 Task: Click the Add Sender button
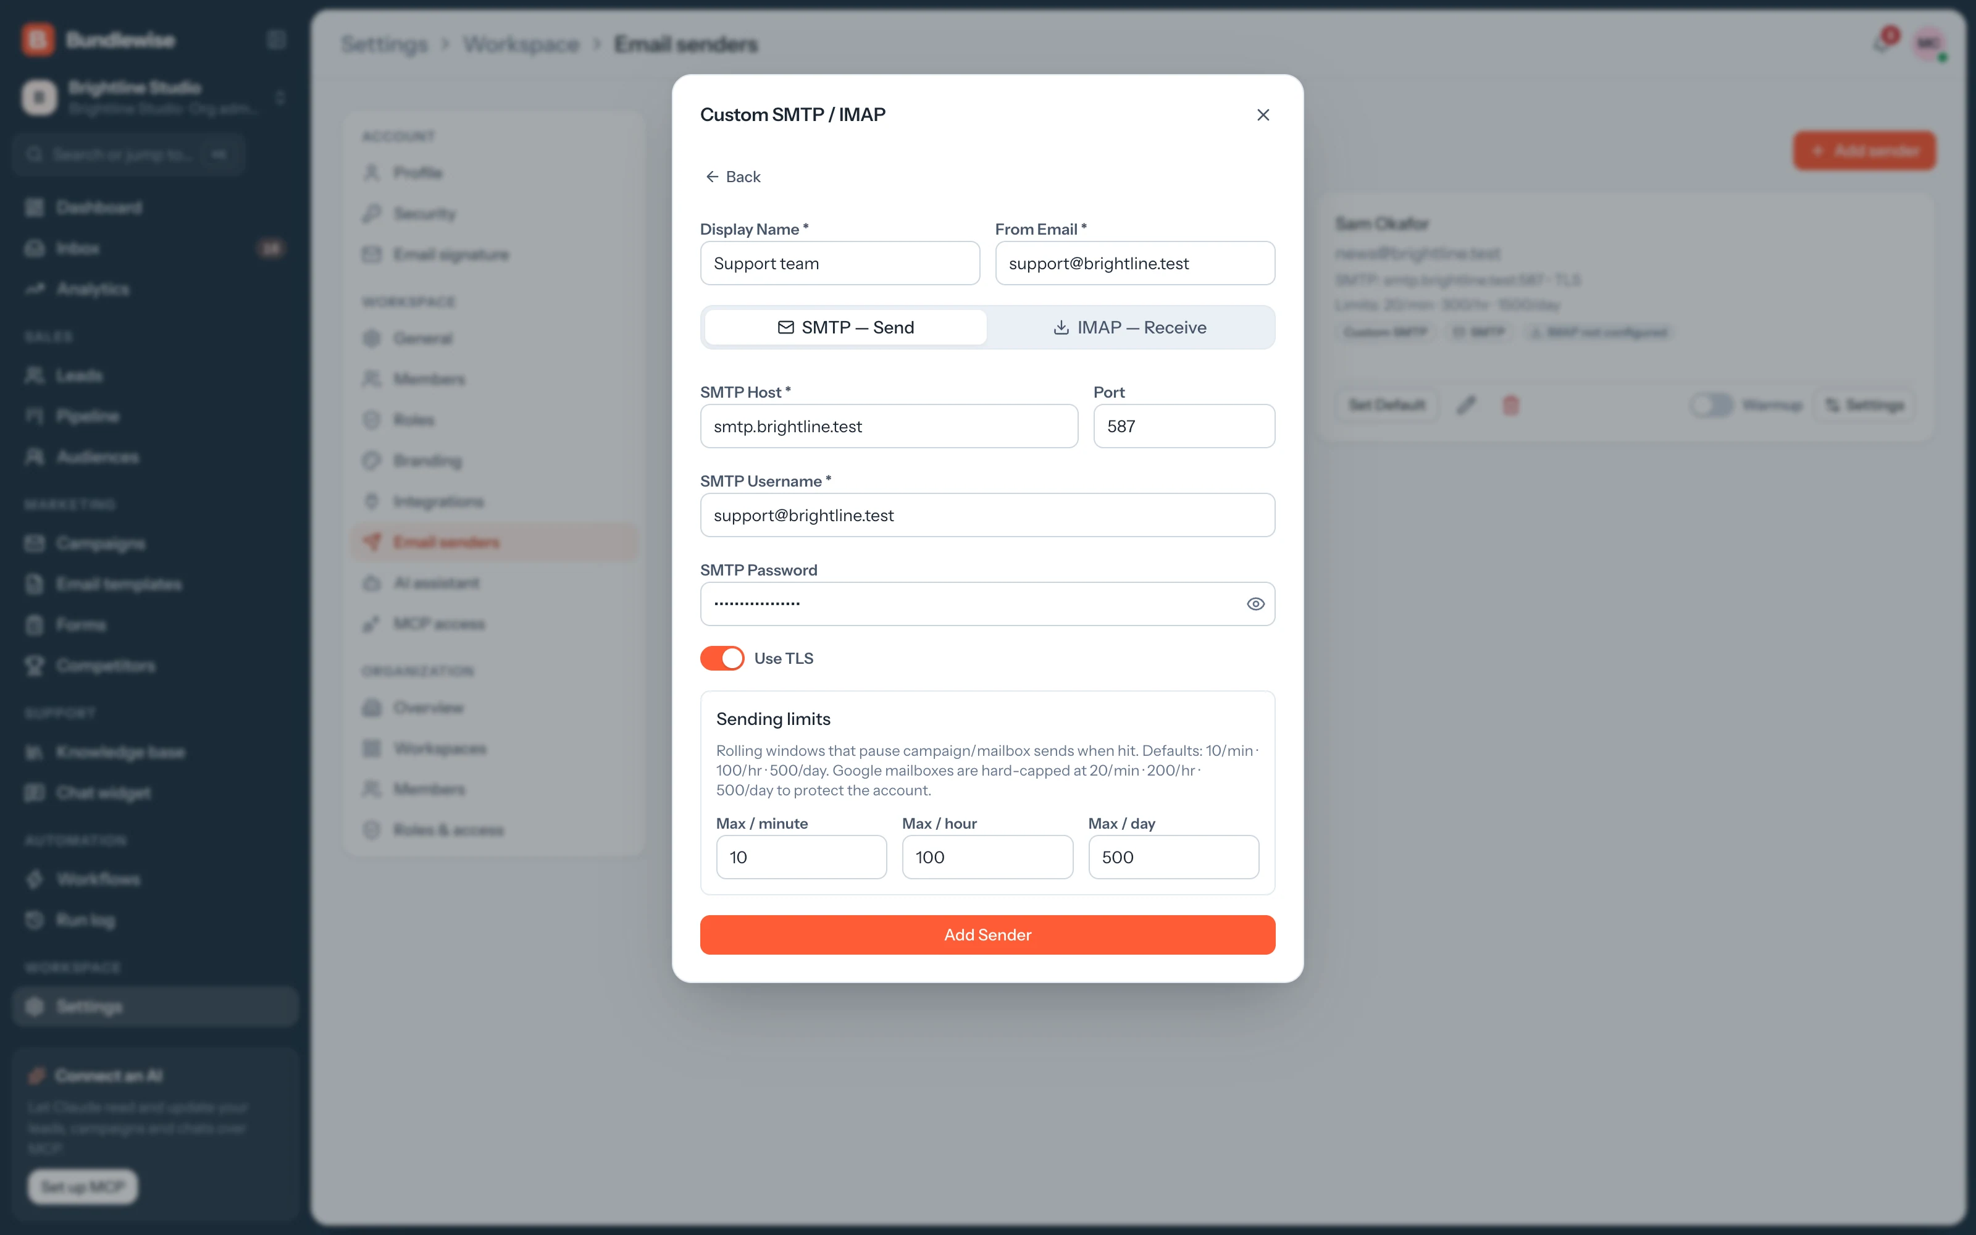[x=987, y=934]
